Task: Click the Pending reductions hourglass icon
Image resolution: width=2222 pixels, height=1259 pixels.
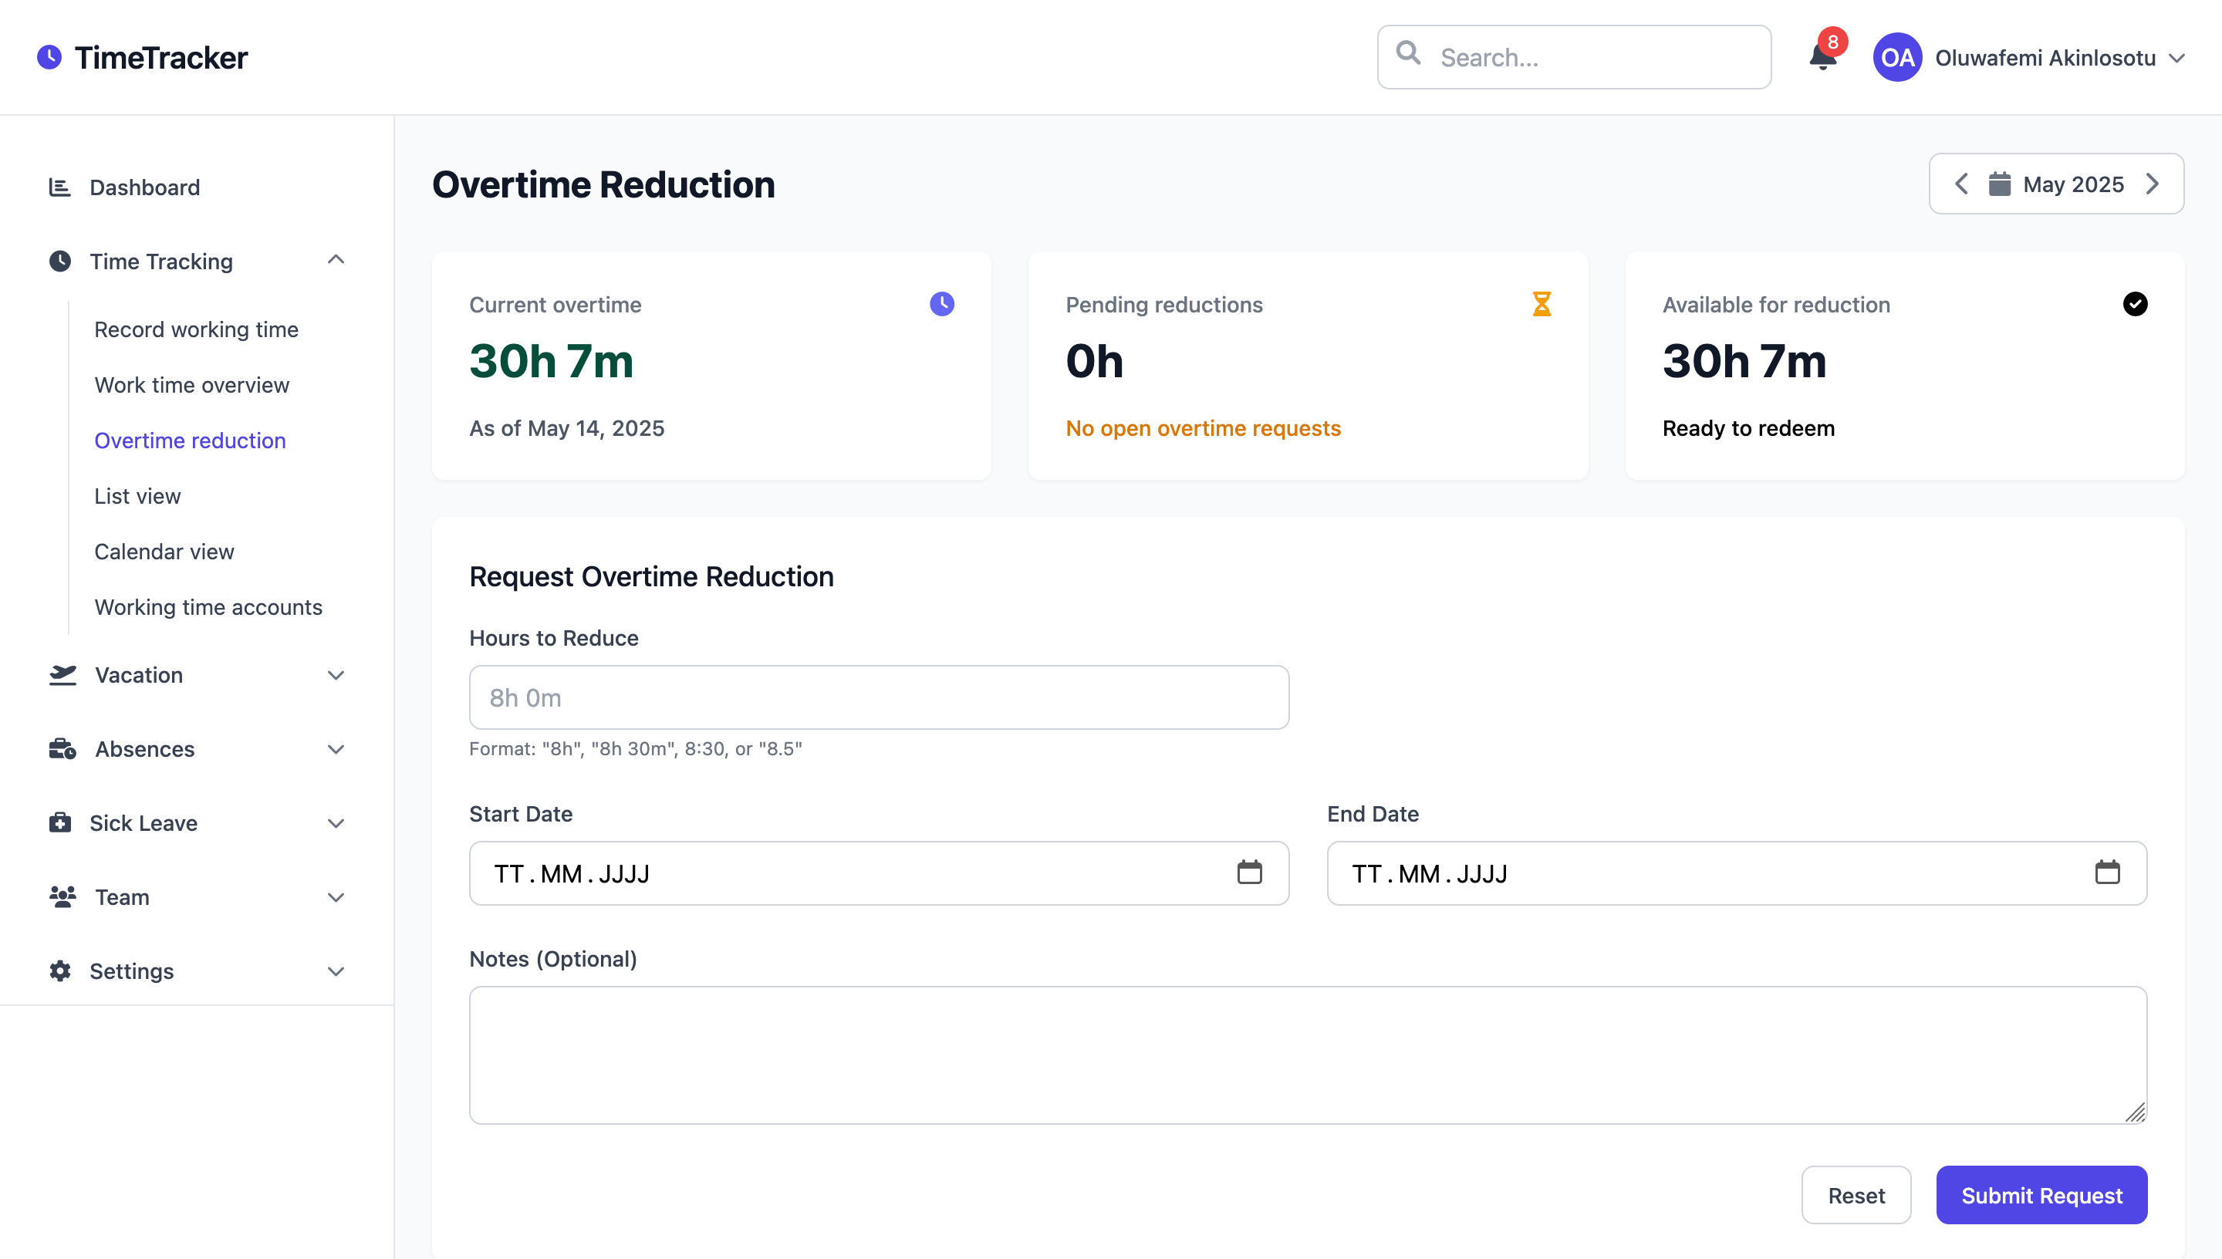Action: (1542, 303)
